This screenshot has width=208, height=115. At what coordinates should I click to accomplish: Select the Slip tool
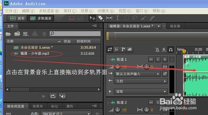pos(109,18)
